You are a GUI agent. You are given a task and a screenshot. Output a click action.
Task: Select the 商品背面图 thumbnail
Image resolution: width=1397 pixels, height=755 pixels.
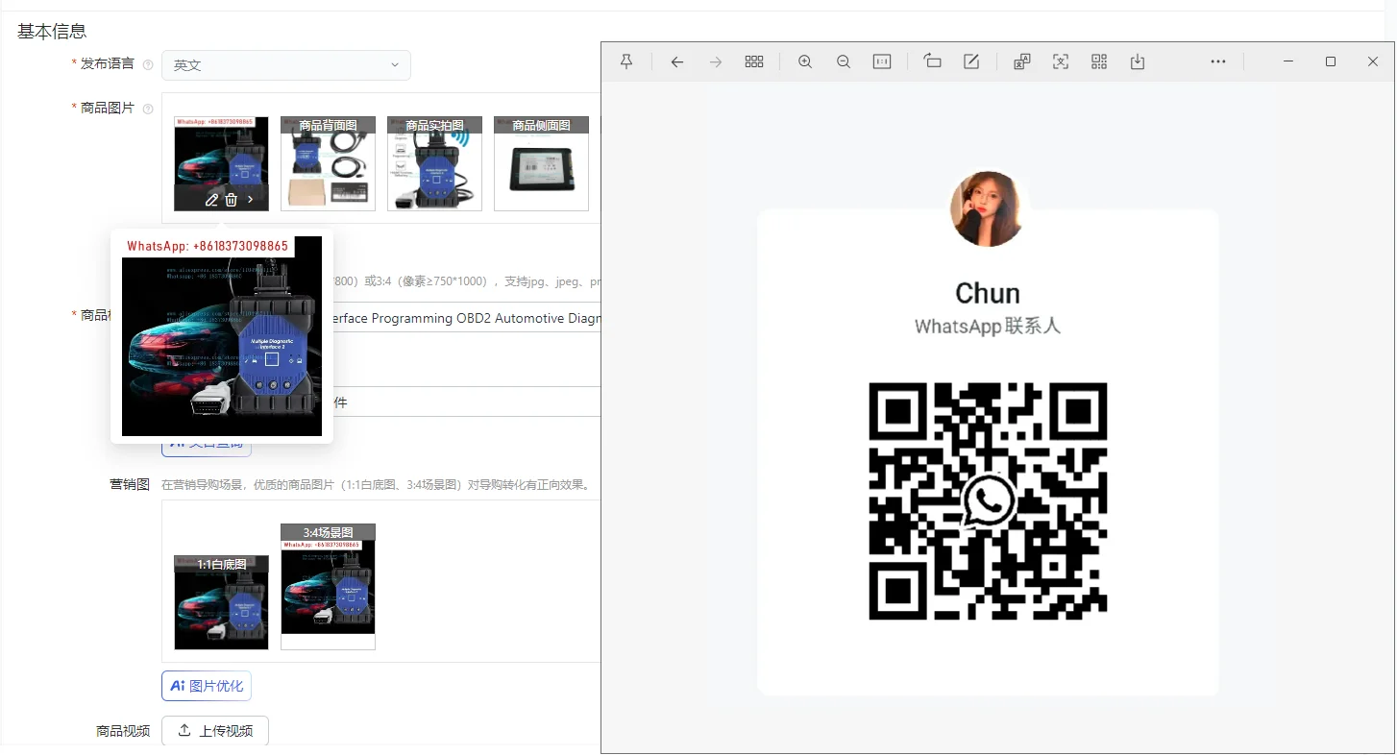tap(328, 163)
